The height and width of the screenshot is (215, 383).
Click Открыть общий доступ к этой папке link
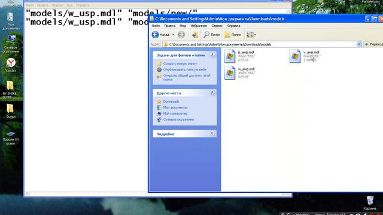(187, 78)
